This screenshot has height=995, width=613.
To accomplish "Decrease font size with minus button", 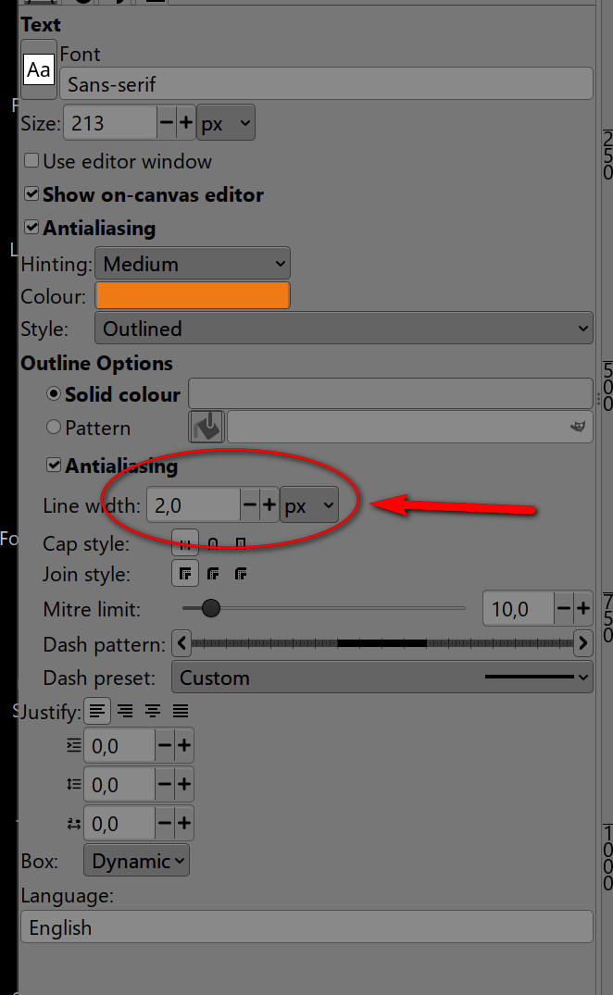I will tap(167, 123).
